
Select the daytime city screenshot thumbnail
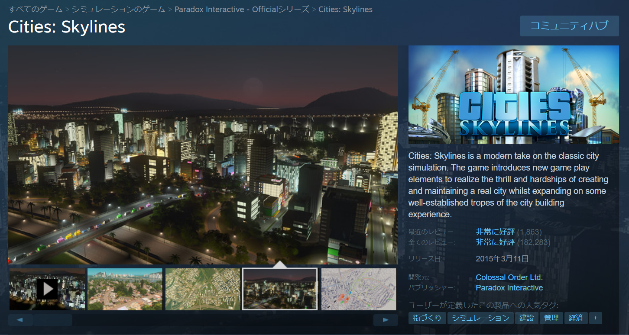pos(125,289)
